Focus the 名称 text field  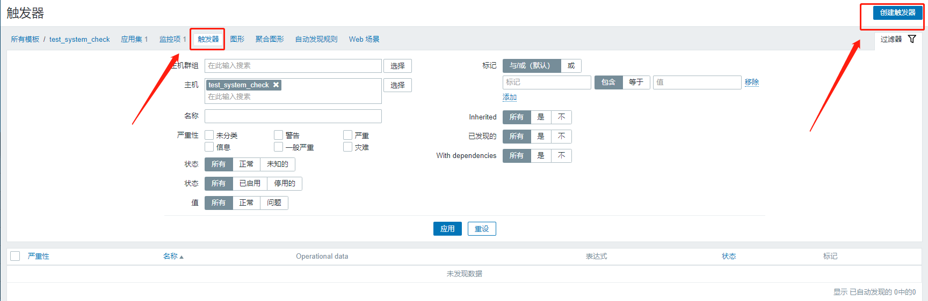293,116
